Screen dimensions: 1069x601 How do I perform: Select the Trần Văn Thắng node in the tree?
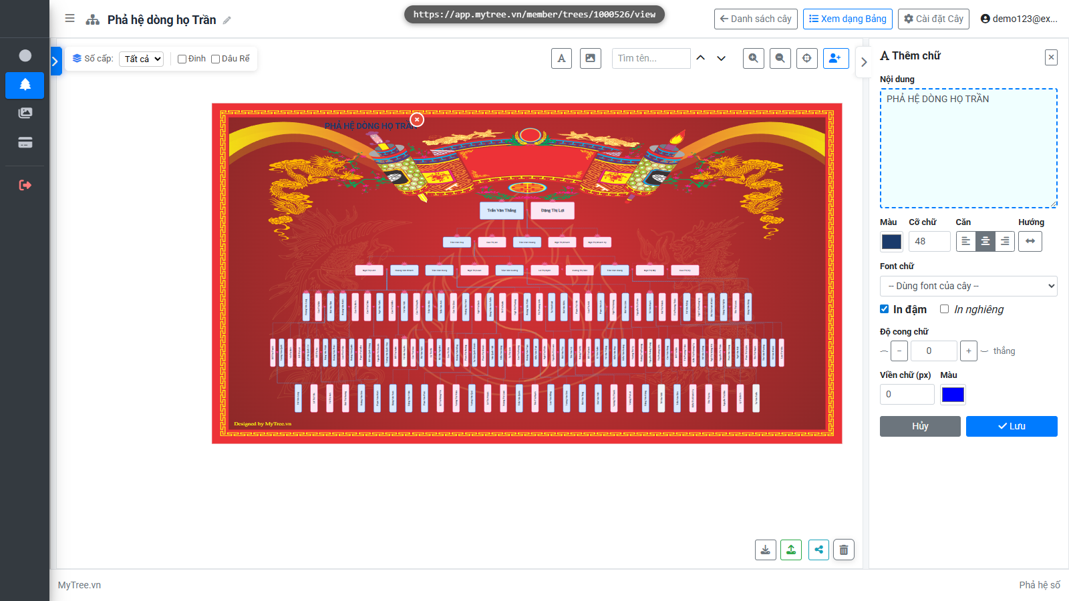(x=502, y=210)
